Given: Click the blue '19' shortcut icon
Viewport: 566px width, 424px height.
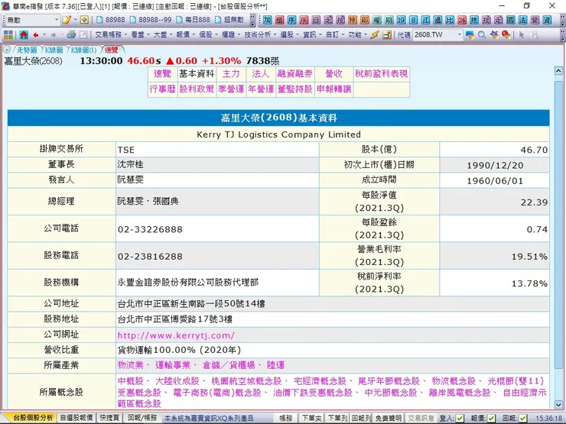Looking at the screenshot, I should tap(401, 20).
